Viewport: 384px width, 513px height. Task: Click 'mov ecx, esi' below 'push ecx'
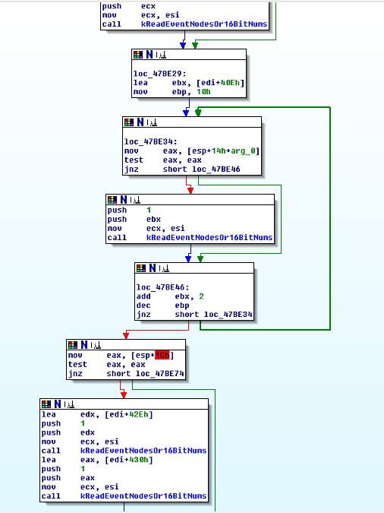141,15
